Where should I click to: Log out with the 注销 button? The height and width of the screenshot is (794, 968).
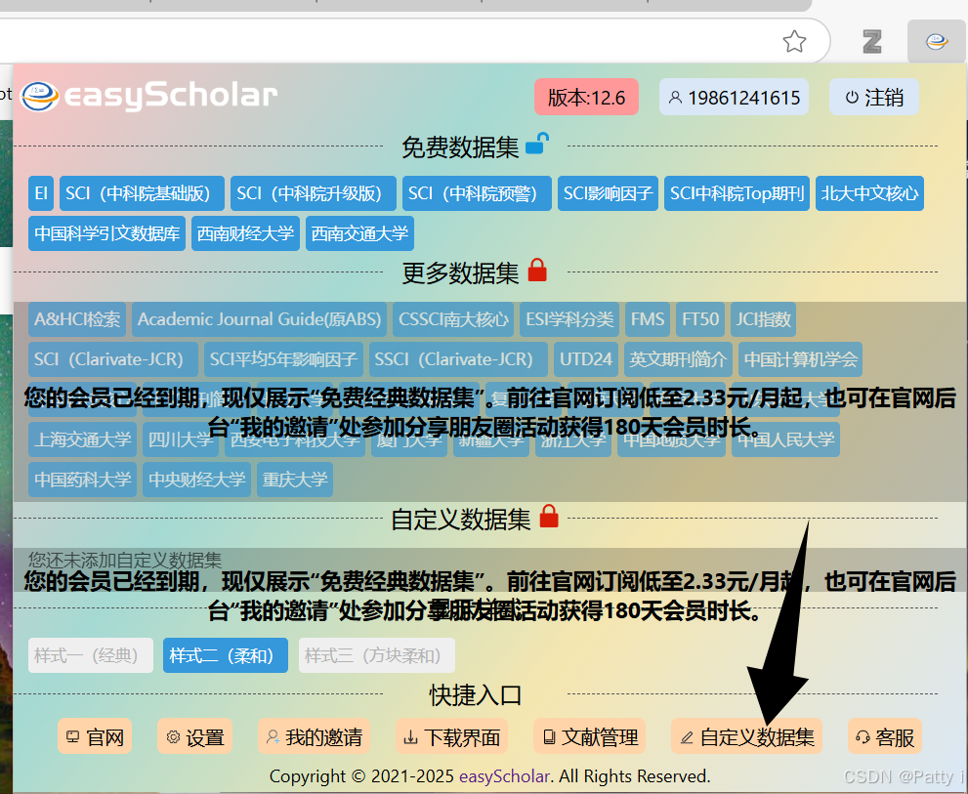(874, 97)
